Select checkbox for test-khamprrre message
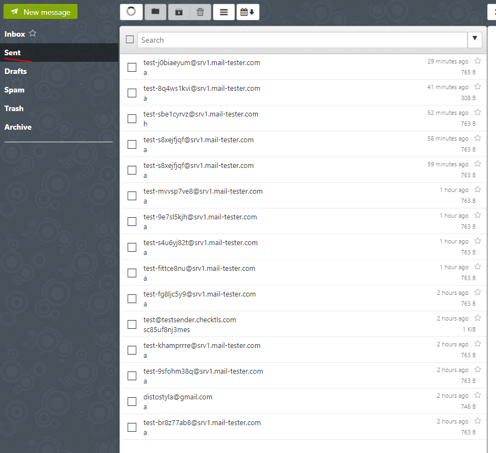The image size is (496, 453). 132,350
